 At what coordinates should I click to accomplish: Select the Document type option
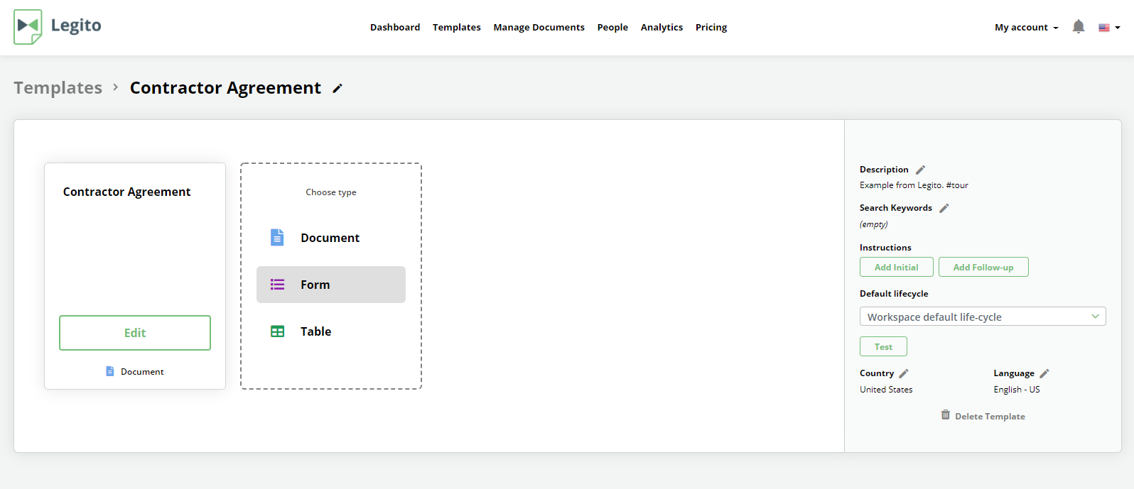(331, 238)
